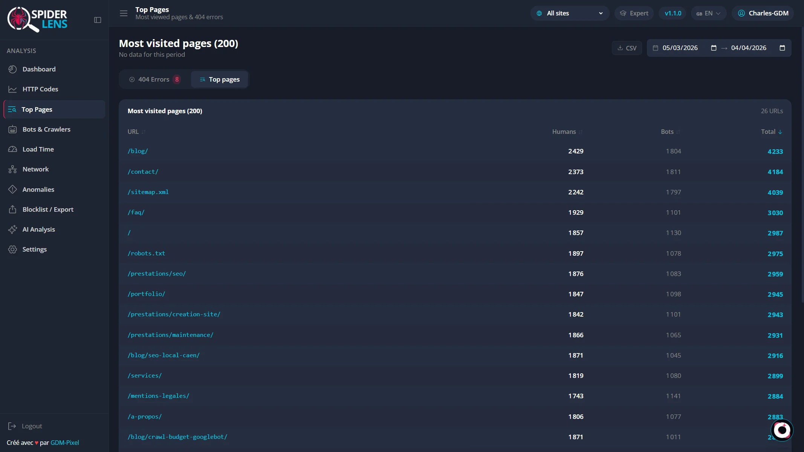This screenshot has width=804, height=452.
Task: Go to Load Time gauge icon
Action: point(12,149)
